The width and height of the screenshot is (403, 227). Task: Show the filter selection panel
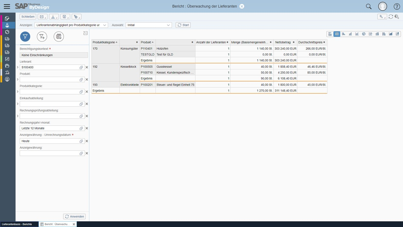pyautogui.click(x=25, y=37)
